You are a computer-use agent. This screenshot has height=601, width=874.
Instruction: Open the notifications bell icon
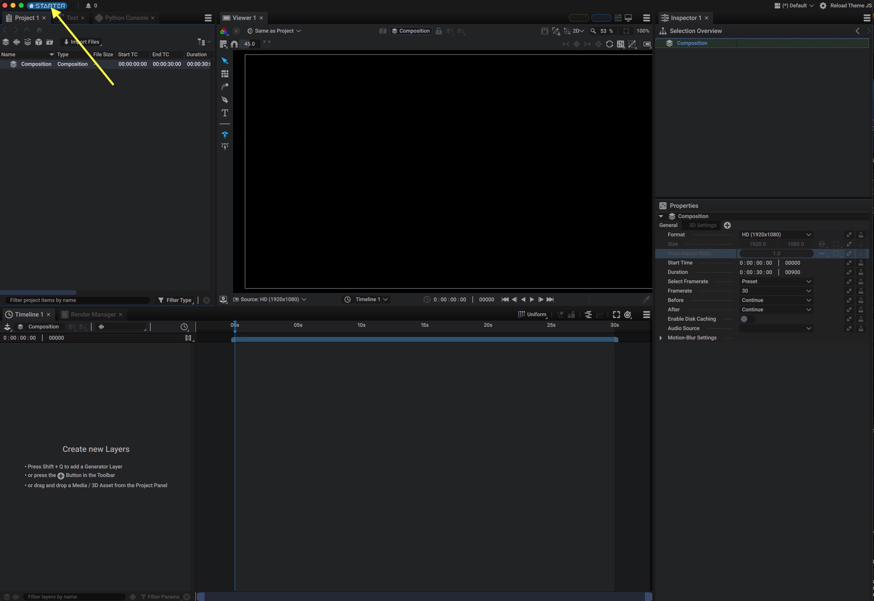88,6
